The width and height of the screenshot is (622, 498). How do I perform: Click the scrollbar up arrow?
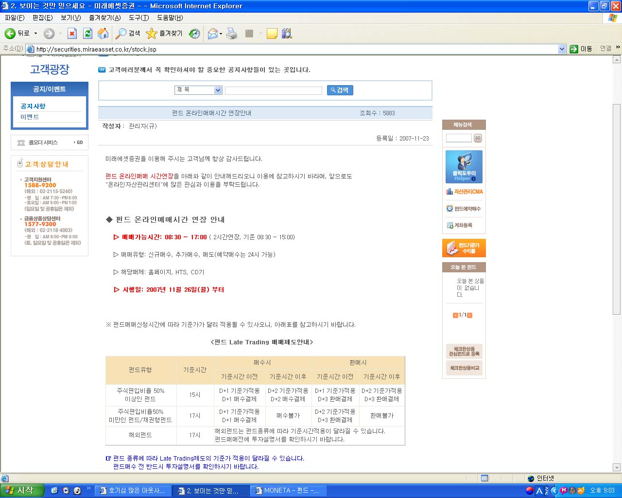[x=617, y=60]
